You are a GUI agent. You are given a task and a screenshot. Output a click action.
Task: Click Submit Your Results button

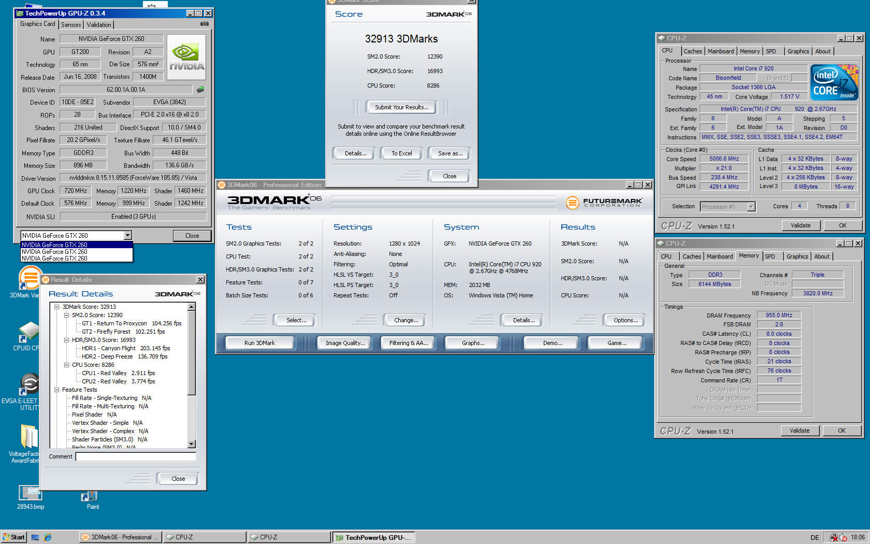402,107
